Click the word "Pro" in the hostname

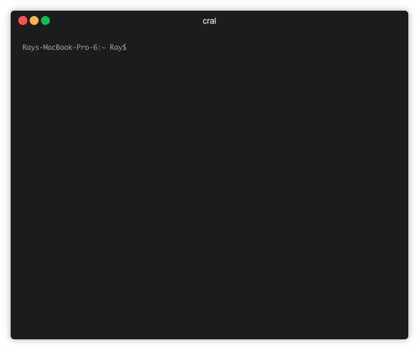pos(82,47)
